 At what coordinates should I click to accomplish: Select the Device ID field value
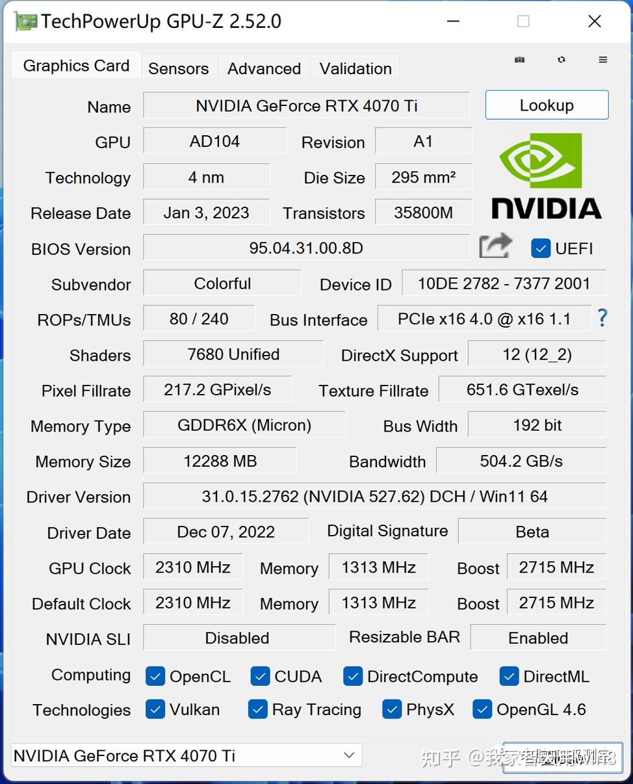click(504, 283)
